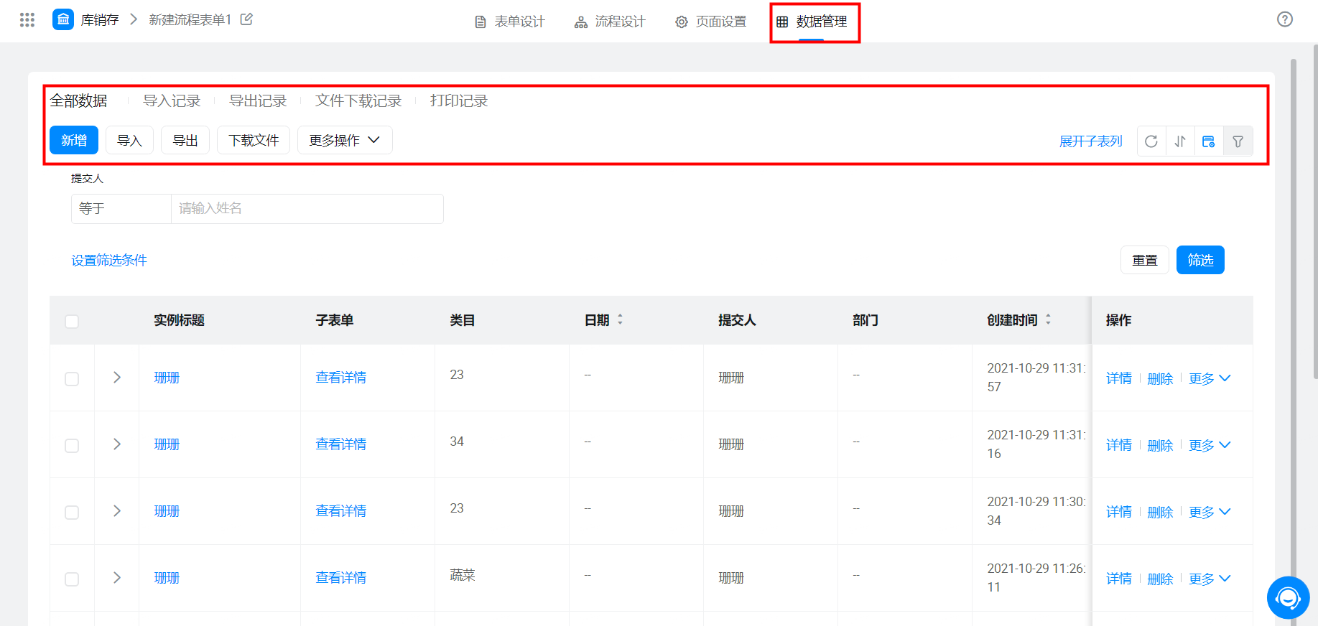Open the sort order icon in toolbar

point(1179,141)
